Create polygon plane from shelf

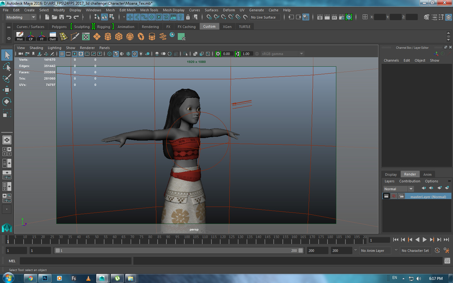97,36
